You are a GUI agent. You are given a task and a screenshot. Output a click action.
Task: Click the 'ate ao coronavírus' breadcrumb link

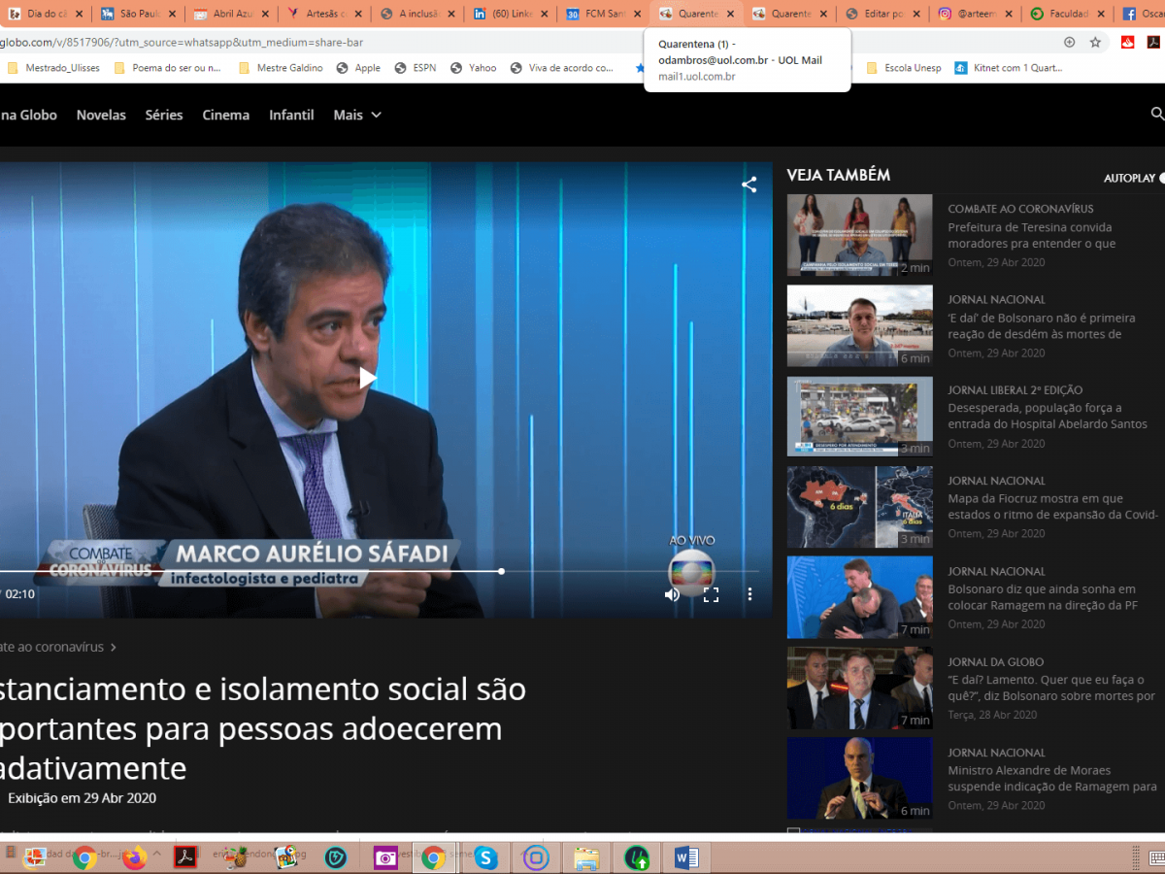[58, 647]
